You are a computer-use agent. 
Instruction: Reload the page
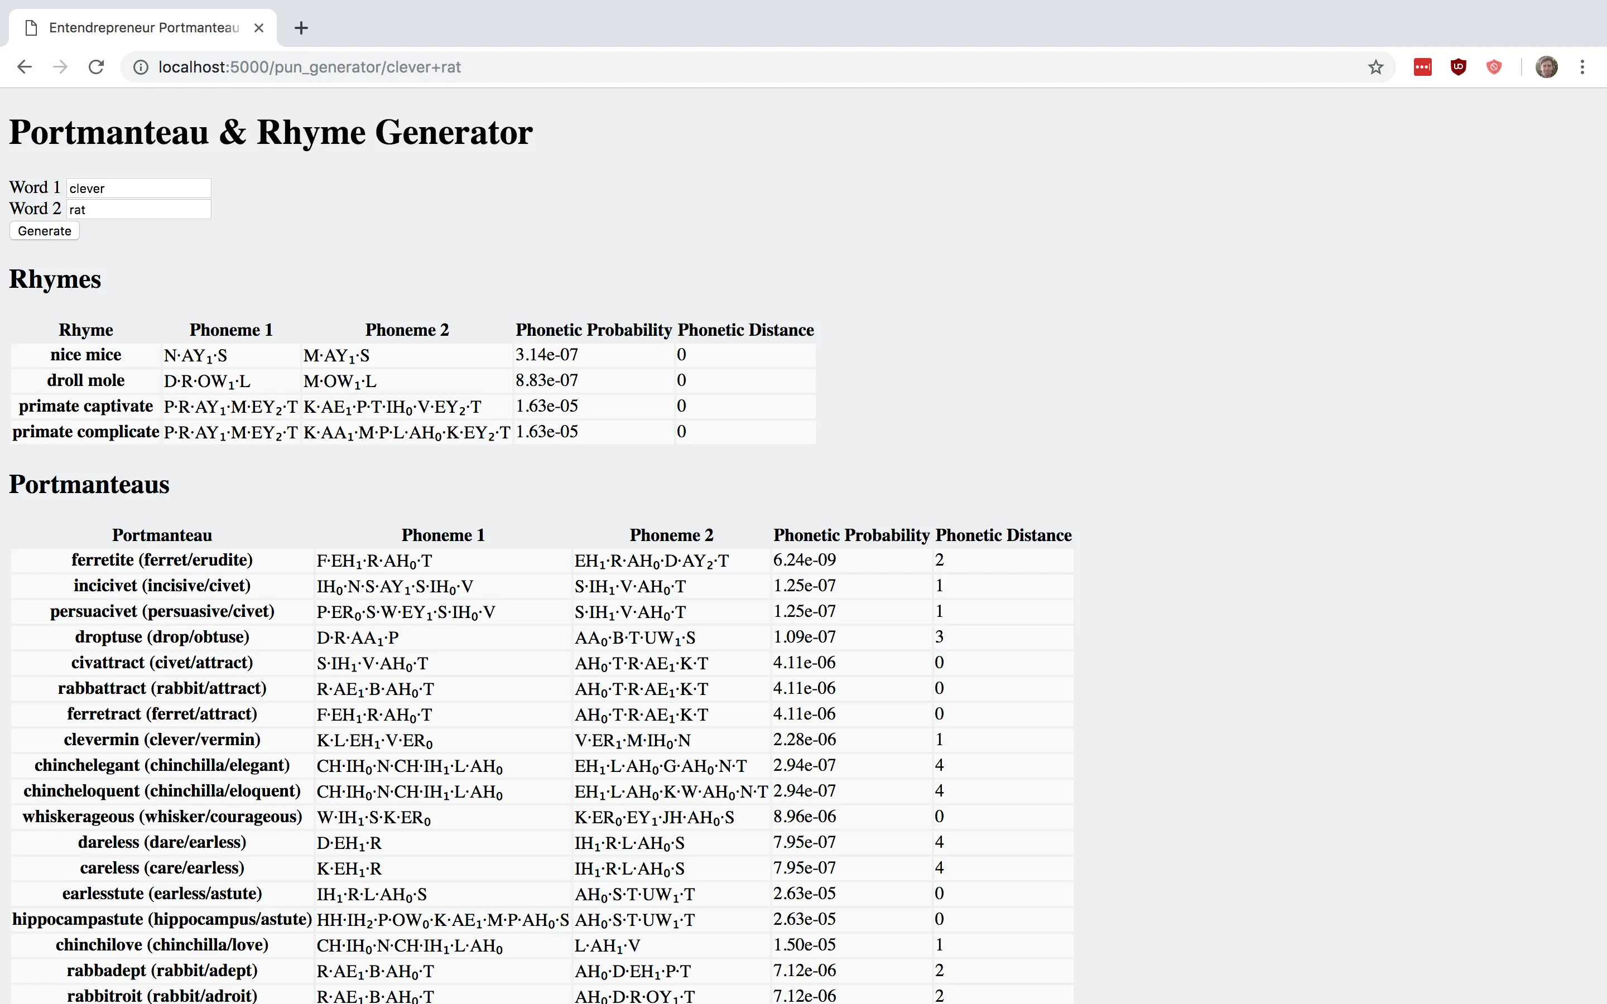pos(97,67)
